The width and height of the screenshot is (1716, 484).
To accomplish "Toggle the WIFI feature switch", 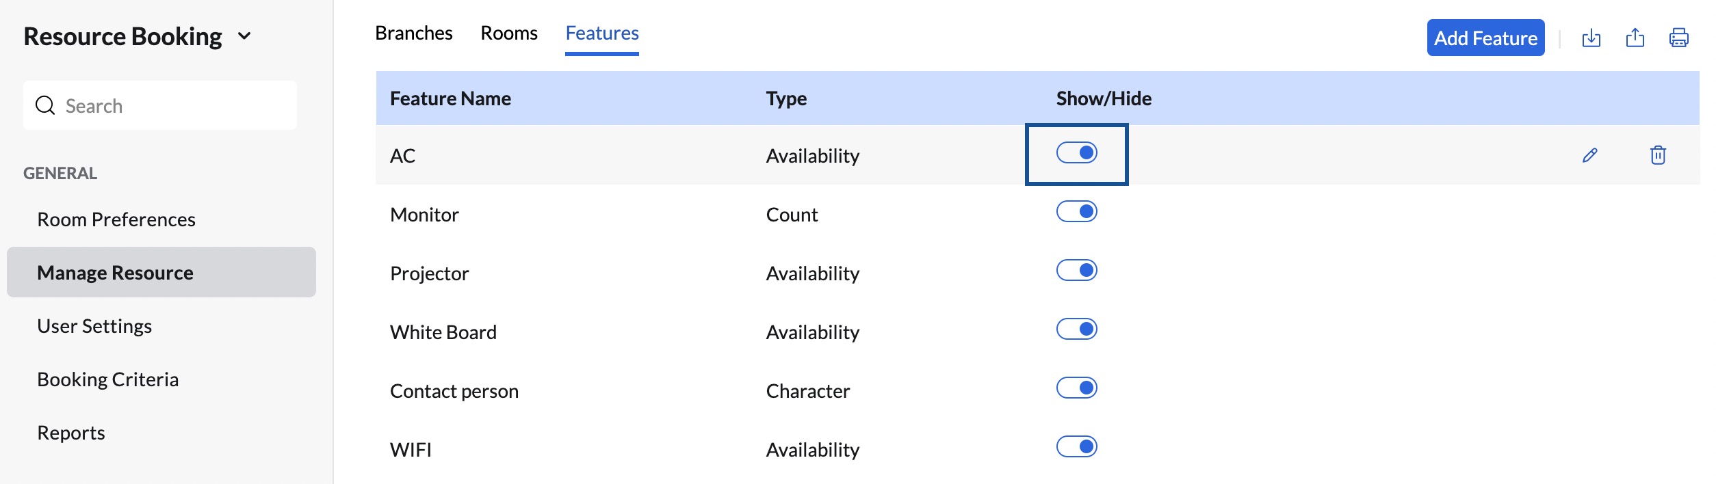I will [x=1076, y=446].
